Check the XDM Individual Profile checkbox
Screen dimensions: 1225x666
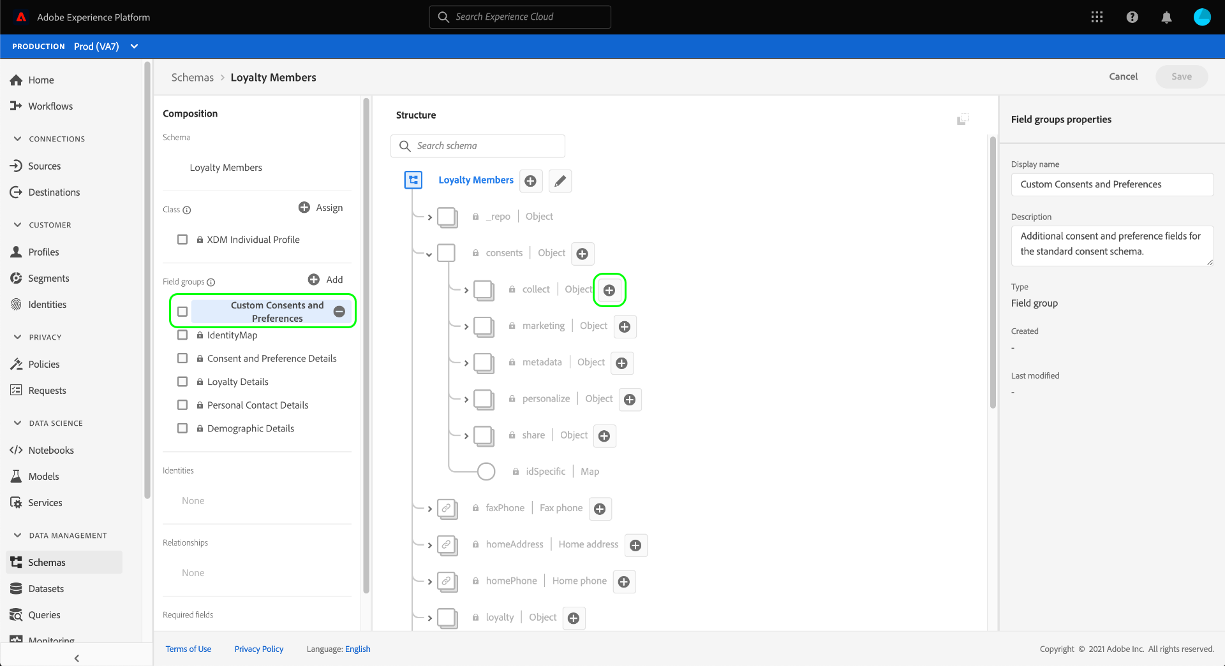tap(182, 240)
